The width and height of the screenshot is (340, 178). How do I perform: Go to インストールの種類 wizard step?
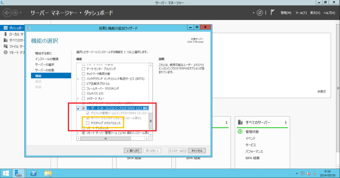47,59
